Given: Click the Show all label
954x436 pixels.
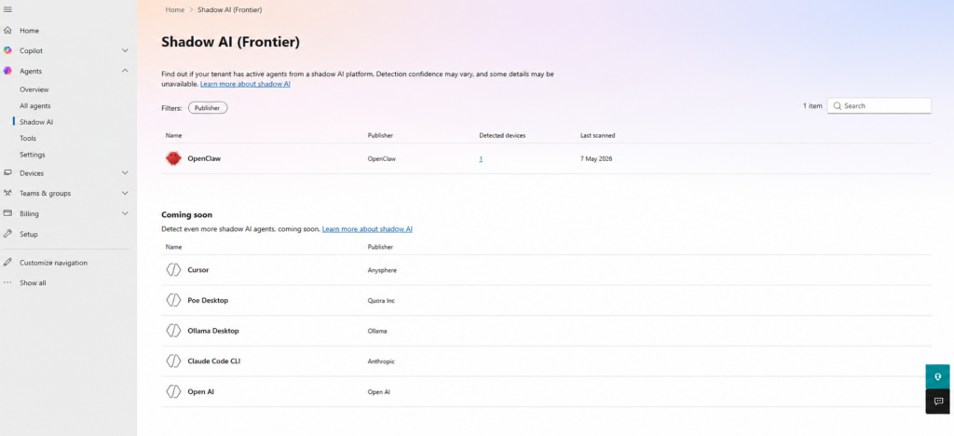Looking at the screenshot, I should click(x=33, y=283).
